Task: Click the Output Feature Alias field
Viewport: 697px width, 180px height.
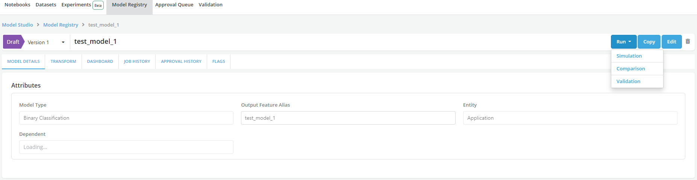Action: (x=348, y=118)
